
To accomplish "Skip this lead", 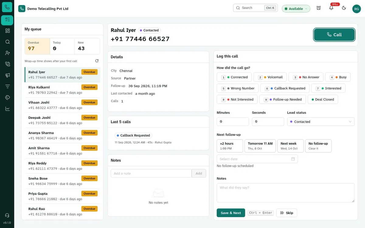I will click(287, 213).
